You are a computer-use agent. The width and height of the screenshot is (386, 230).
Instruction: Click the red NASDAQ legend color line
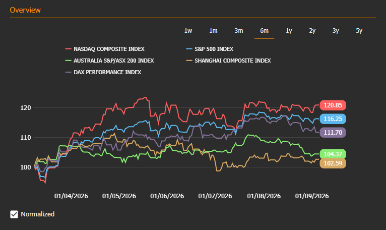68,49
